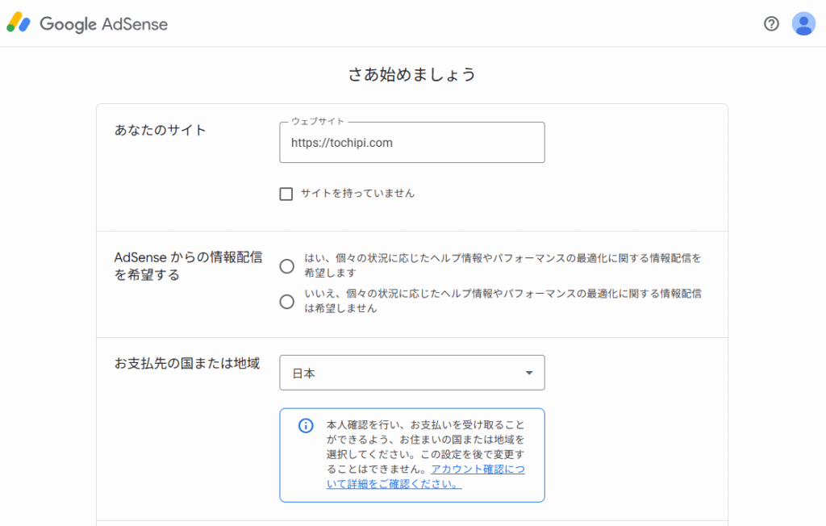Image resolution: width=826 pixels, height=526 pixels.
Task: Open the 日本 country dropdown
Action: [412, 373]
